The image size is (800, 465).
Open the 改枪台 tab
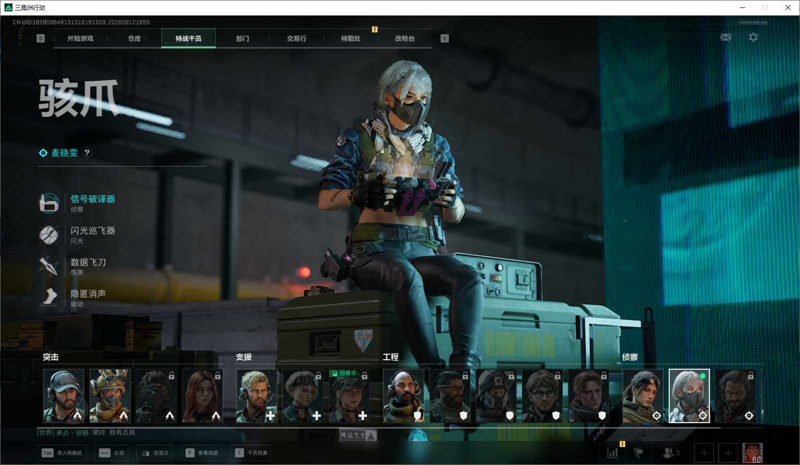tap(404, 38)
